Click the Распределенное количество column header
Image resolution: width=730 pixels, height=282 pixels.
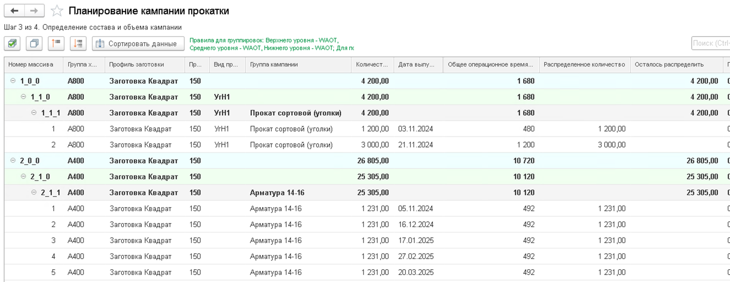pyautogui.click(x=585, y=64)
